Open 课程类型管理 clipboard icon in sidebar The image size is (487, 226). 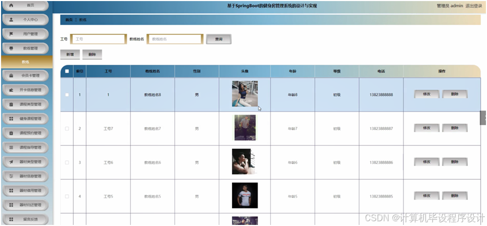(11, 104)
